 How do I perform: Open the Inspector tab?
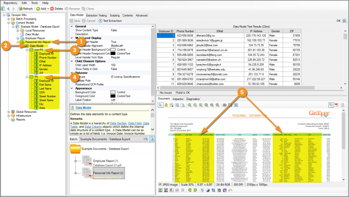pyautogui.click(x=178, y=99)
